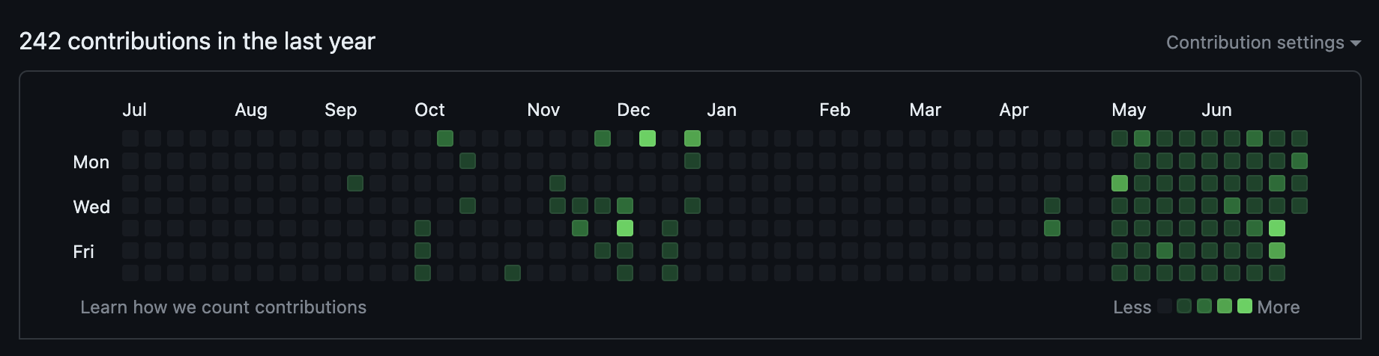Click the 'Jan' month label
1379x356 pixels.
722,110
